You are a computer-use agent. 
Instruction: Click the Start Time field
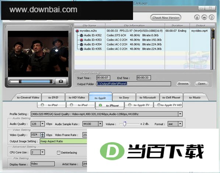point(103,78)
